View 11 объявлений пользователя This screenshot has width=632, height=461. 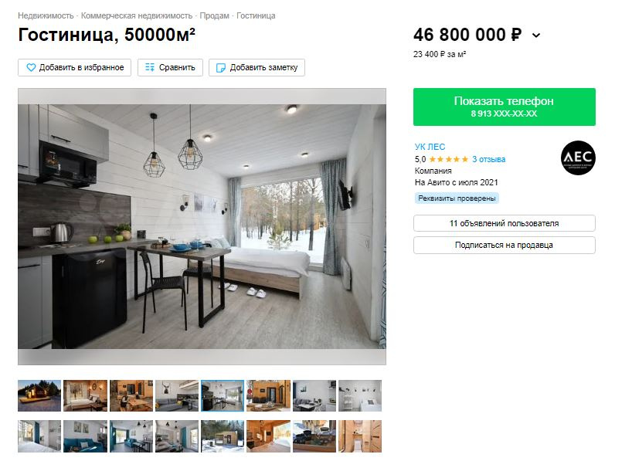(x=505, y=223)
